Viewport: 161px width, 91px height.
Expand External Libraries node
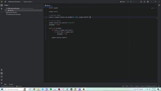click(x=5, y=12)
